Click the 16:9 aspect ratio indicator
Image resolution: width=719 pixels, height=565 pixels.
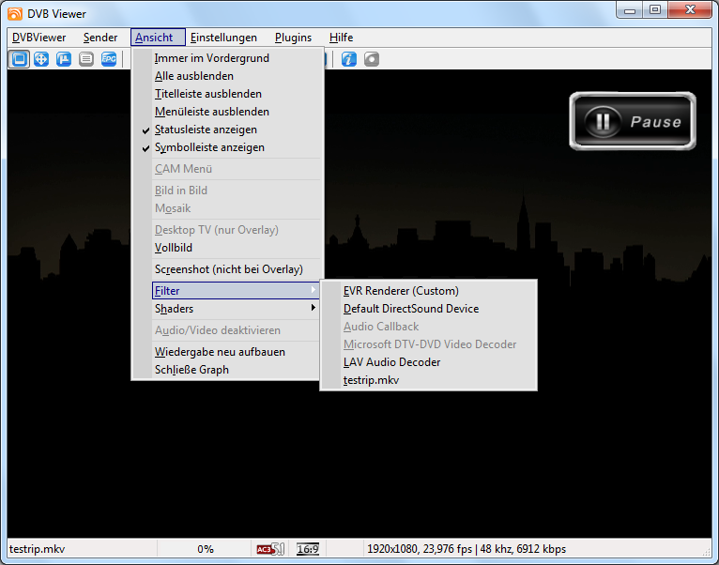click(x=308, y=549)
